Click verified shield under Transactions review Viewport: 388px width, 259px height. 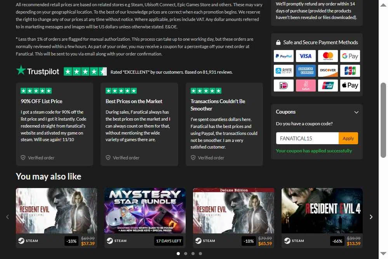(193, 158)
